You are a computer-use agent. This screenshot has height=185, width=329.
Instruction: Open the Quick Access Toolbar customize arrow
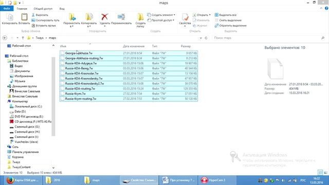tap(20, 3)
